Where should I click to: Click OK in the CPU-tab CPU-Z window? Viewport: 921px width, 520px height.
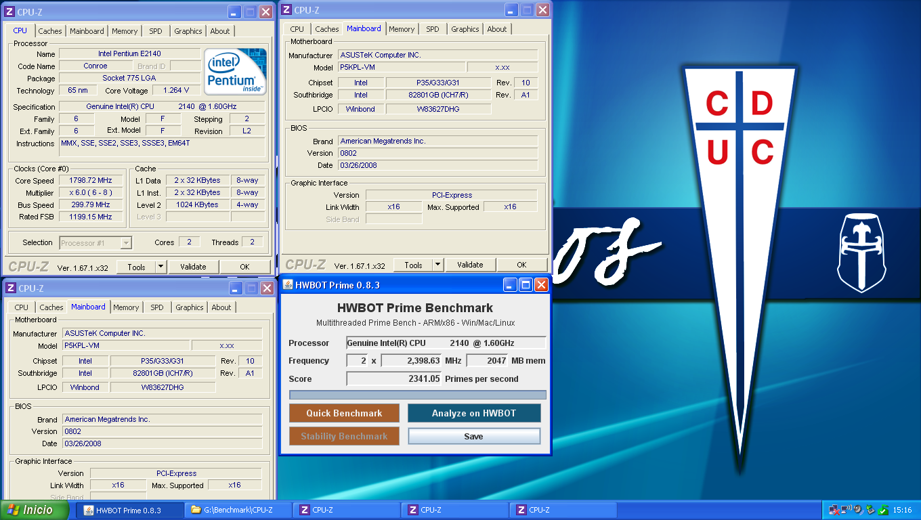click(244, 267)
